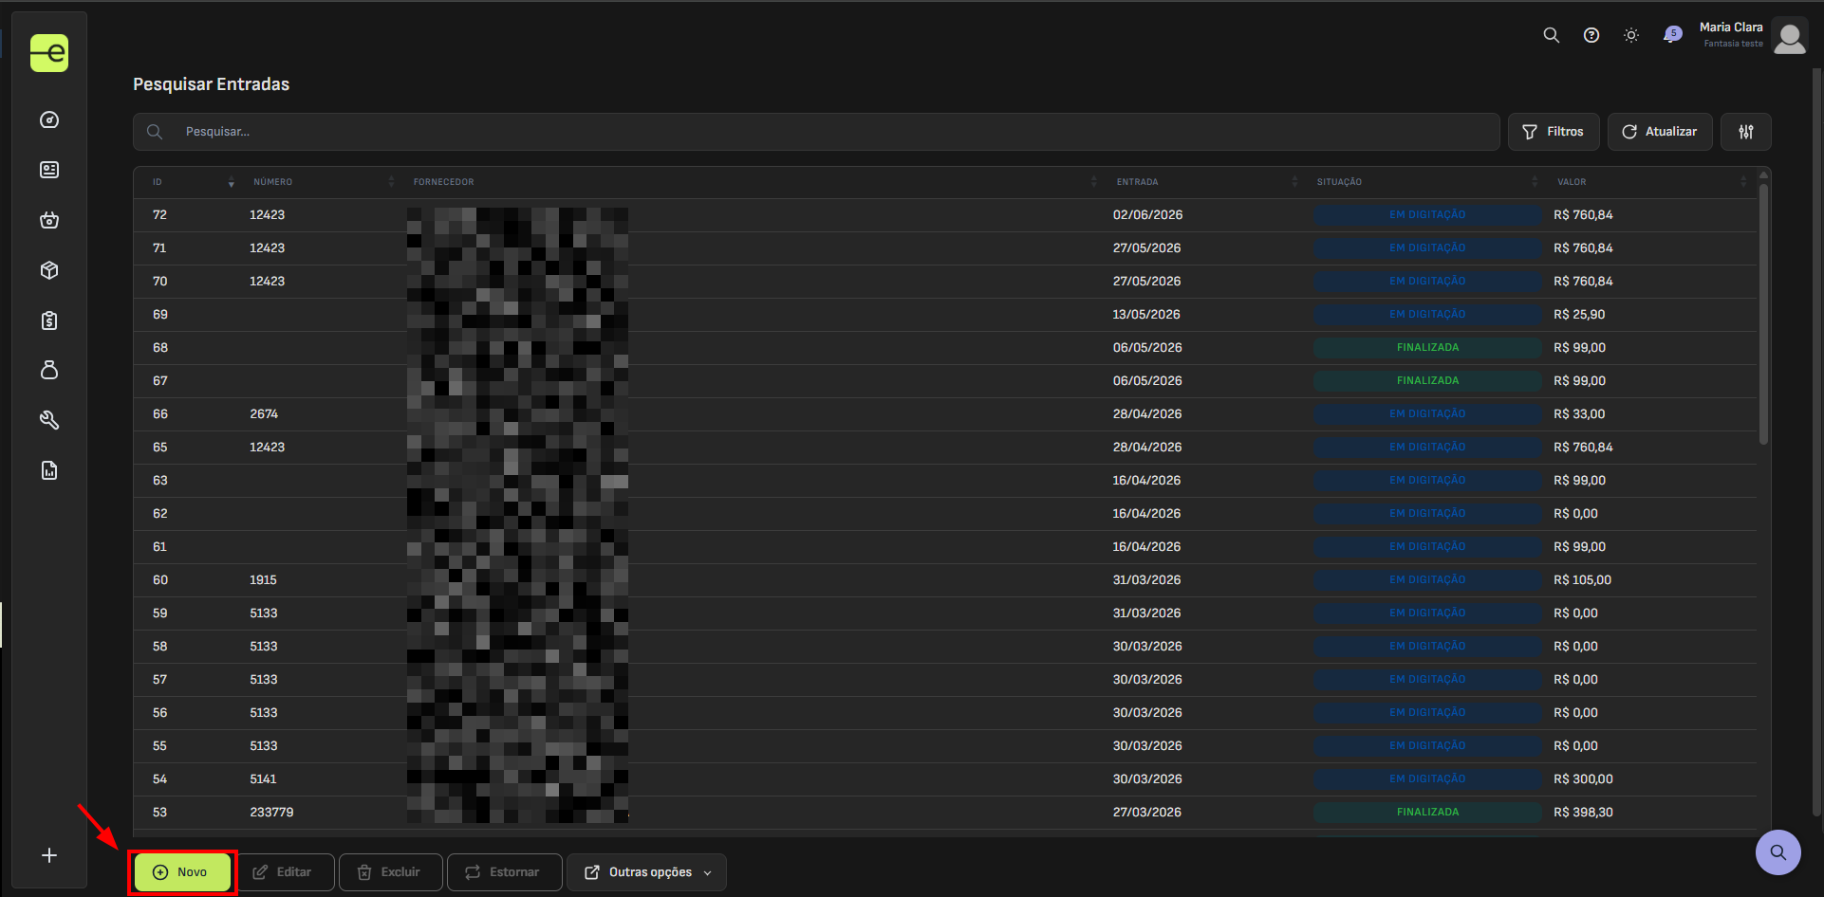
Task: Click the Finalizada status of row 68
Action: point(1427,348)
